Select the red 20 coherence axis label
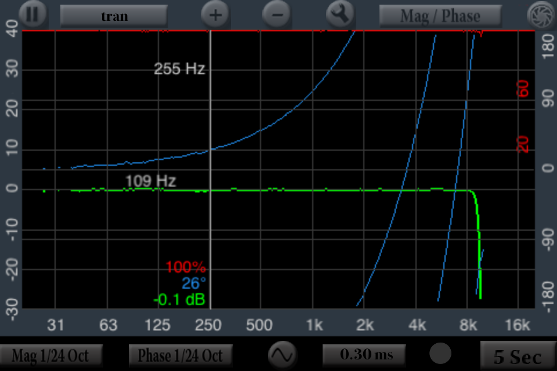The height and width of the screenshot is (371, 557). 523,144
